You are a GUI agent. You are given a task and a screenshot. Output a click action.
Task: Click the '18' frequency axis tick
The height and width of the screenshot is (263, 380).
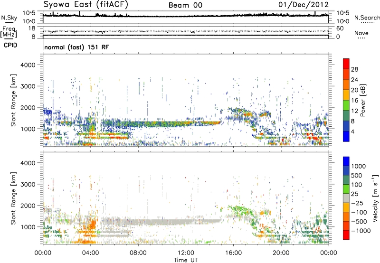coord(32,28)
